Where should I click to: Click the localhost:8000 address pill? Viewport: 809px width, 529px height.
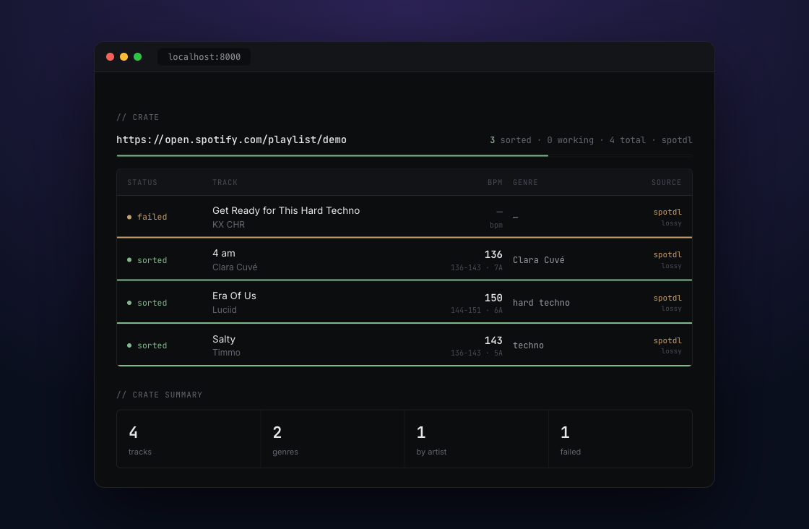point(204,57)
